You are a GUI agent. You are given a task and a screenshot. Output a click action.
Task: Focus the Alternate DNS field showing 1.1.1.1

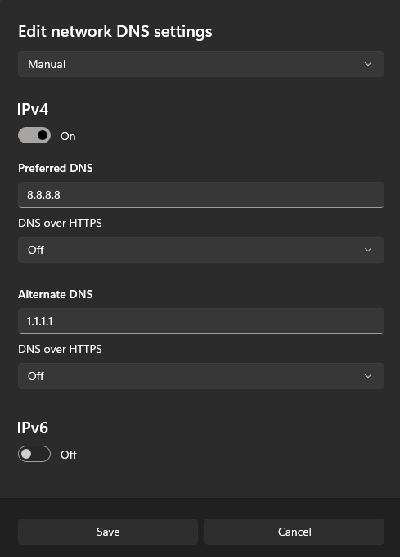coord(201,321)
